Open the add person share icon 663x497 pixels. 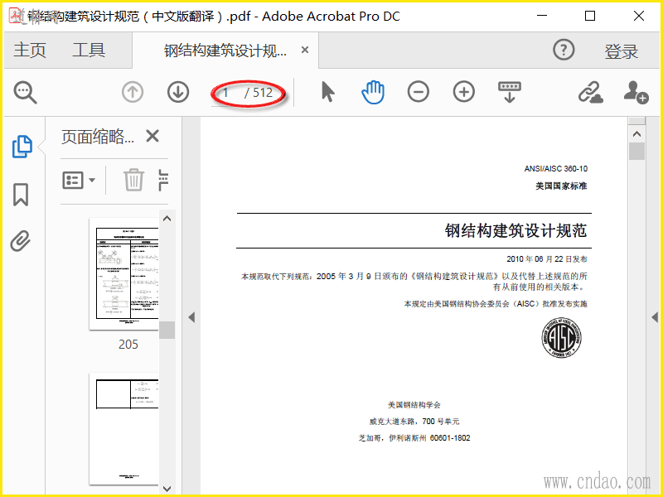[636, 92]
